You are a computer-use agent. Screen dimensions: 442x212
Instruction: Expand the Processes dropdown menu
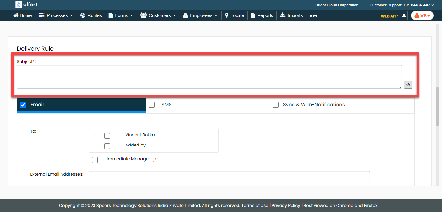pyautogui.click(x=56, y=15)
